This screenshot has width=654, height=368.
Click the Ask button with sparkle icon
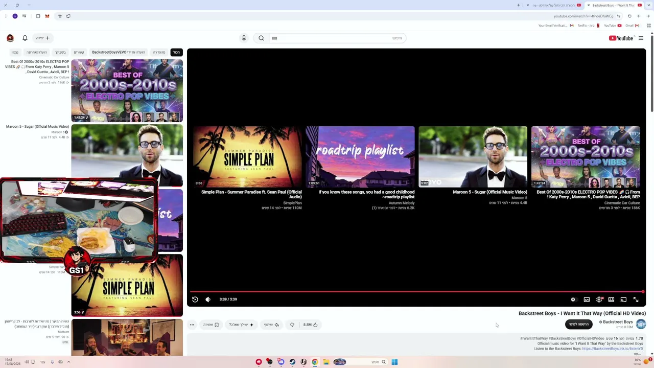tap(241, 325)
